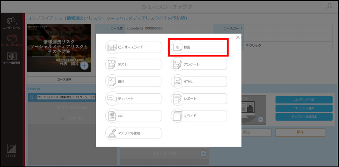
Task: Toggle the レッスンなし checkbox
Action: [62, 118]
